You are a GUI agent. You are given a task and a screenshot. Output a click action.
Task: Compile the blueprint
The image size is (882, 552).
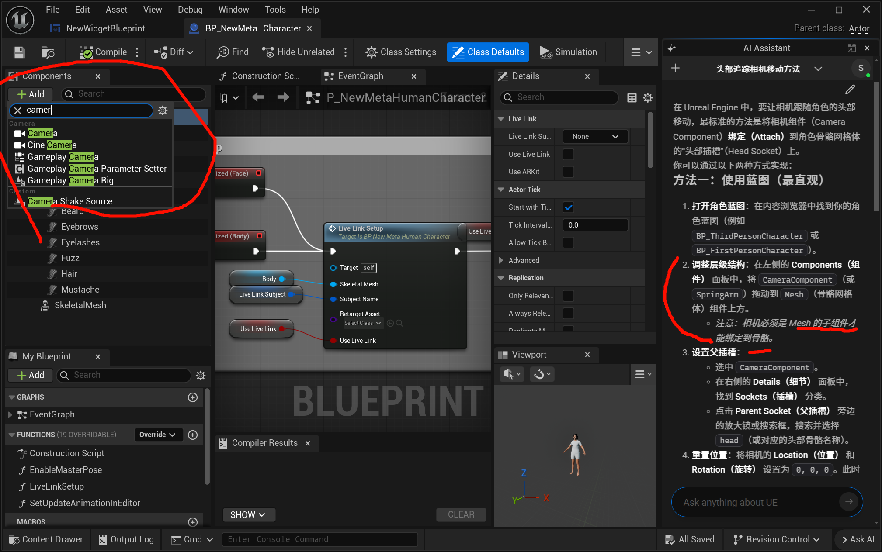pyautogui.click(x=104, y=52)
